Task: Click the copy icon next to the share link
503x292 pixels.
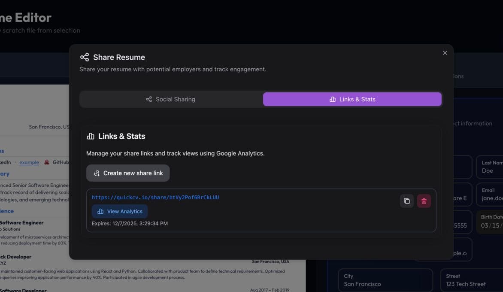Action: pos(406,201)
